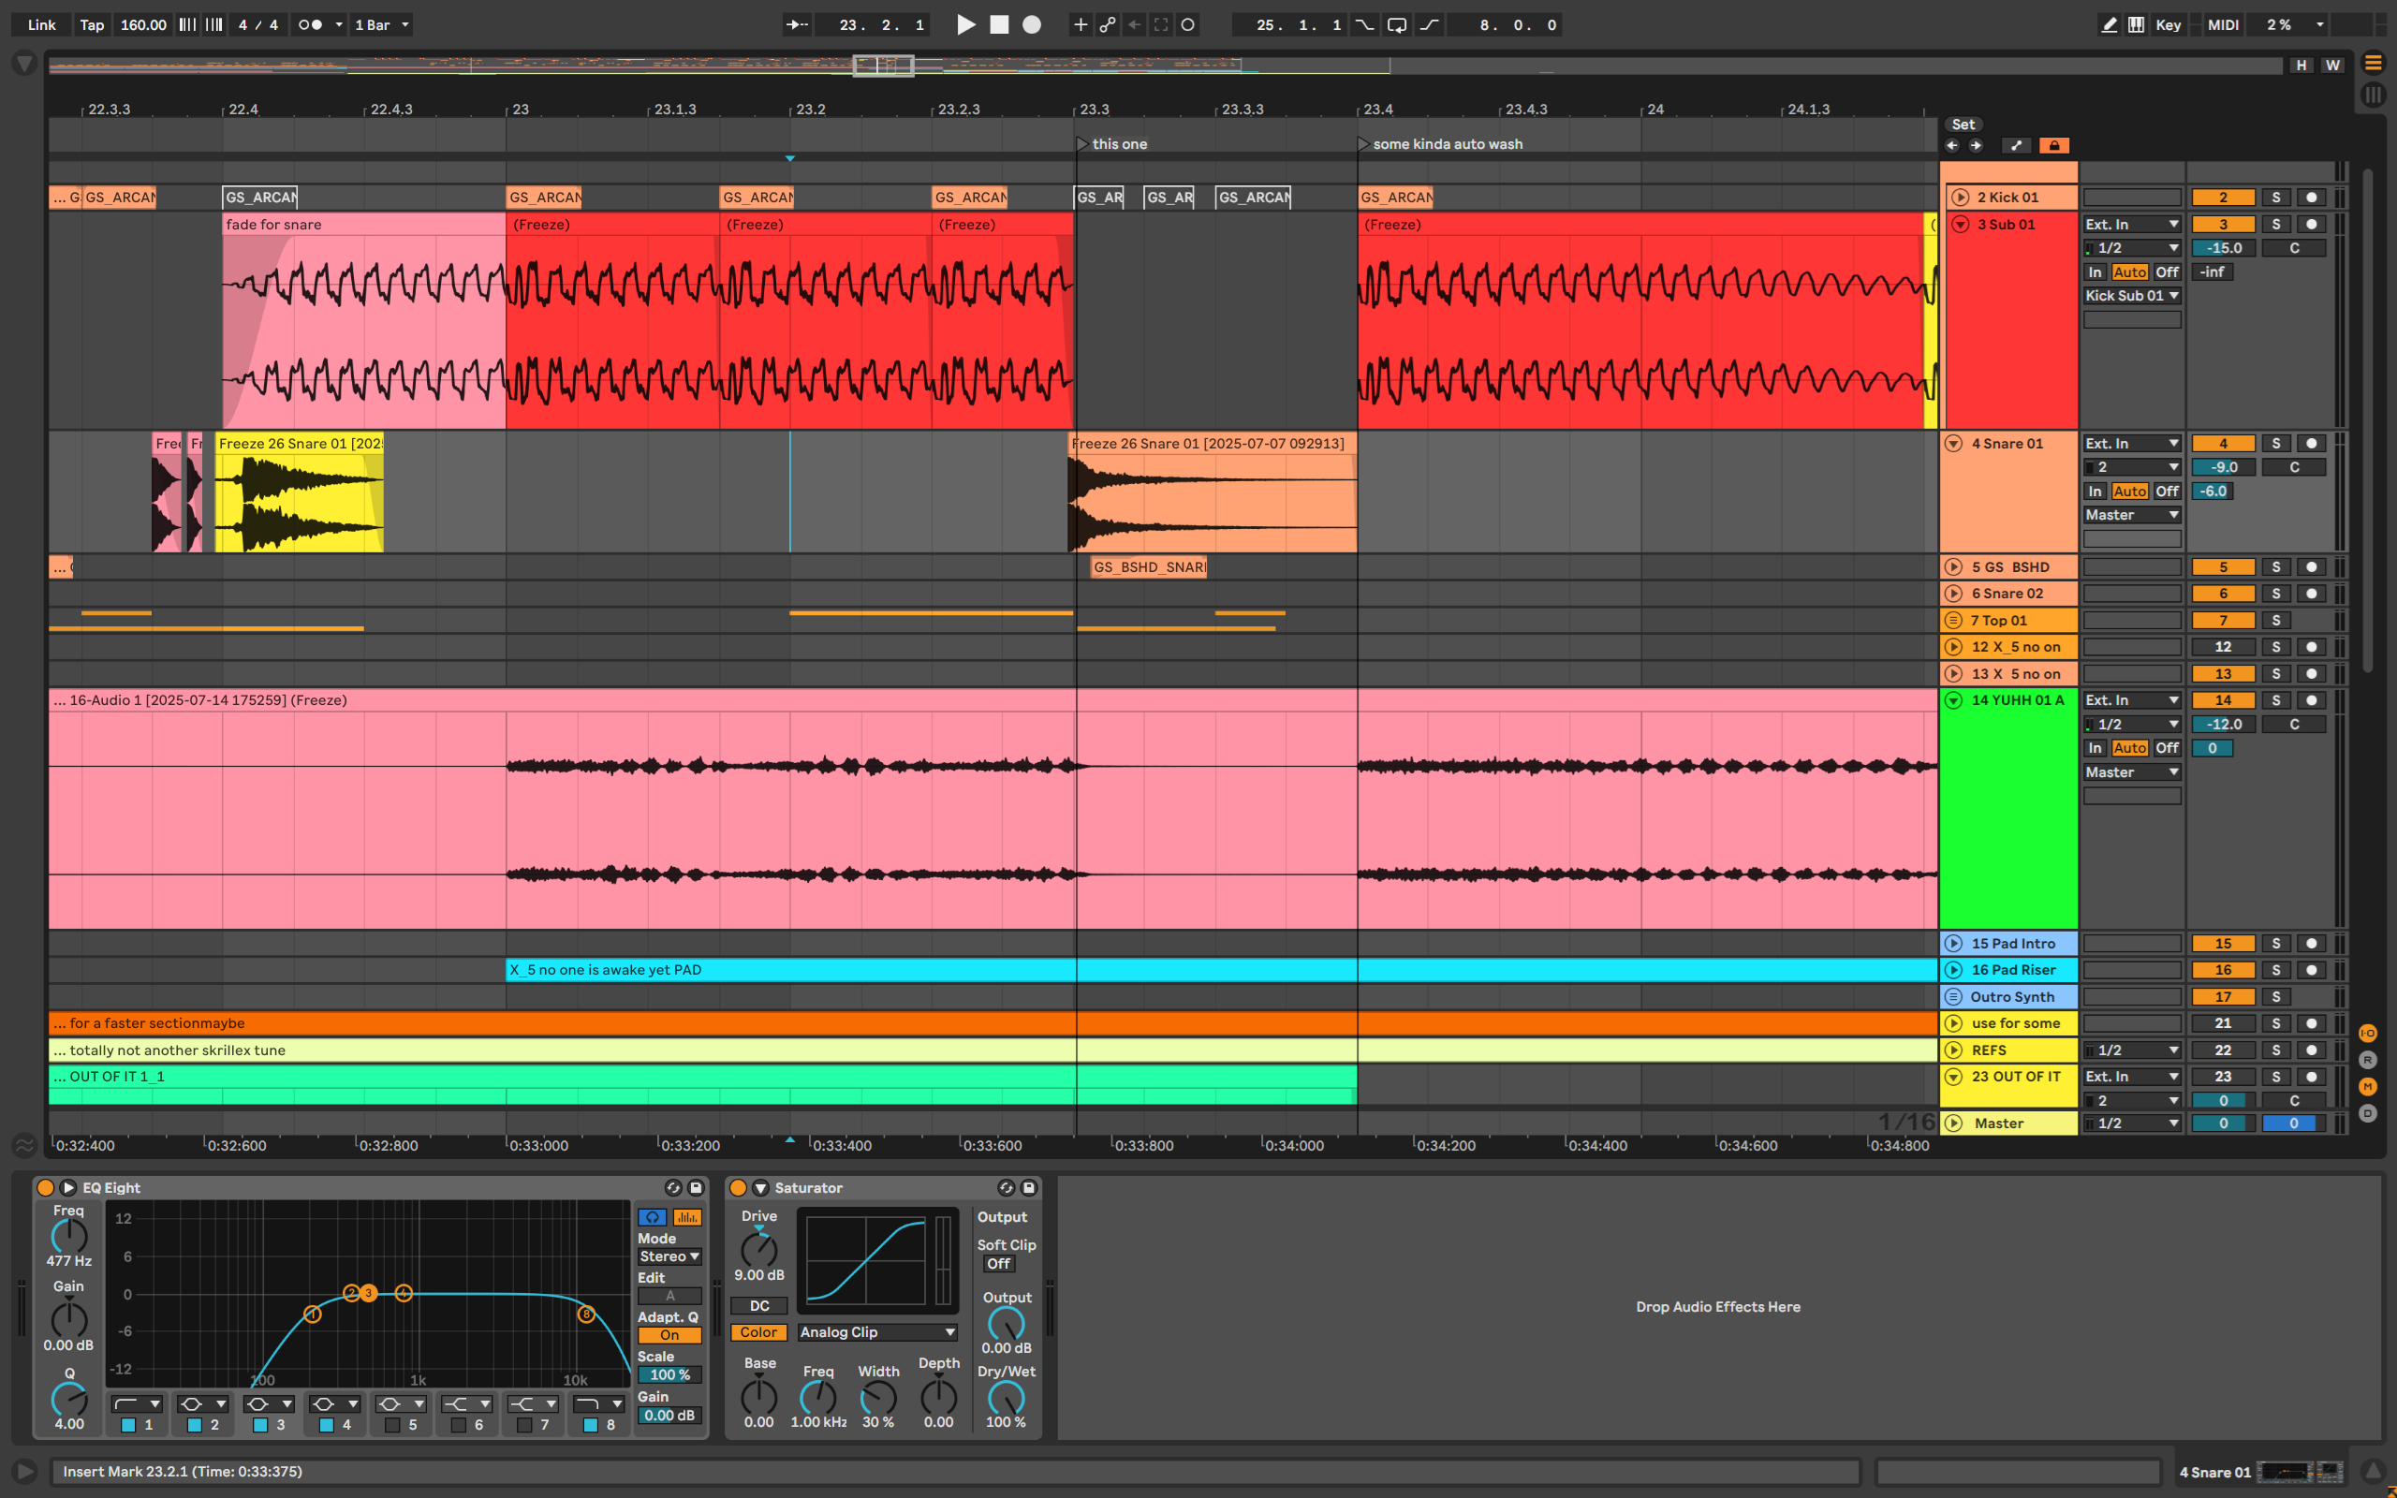Open Saturator Analog Clip curve dropdown

[877, 1332]
